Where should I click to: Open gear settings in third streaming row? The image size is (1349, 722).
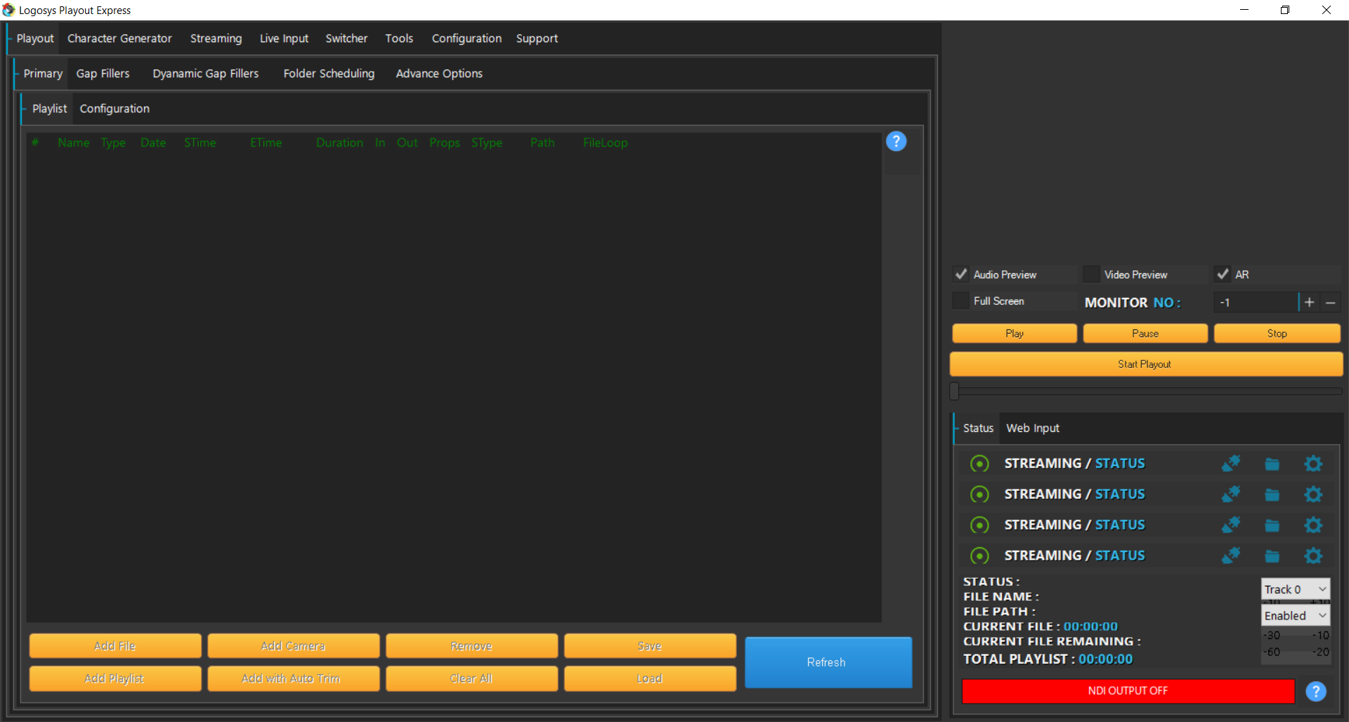tap(1312, 525)
